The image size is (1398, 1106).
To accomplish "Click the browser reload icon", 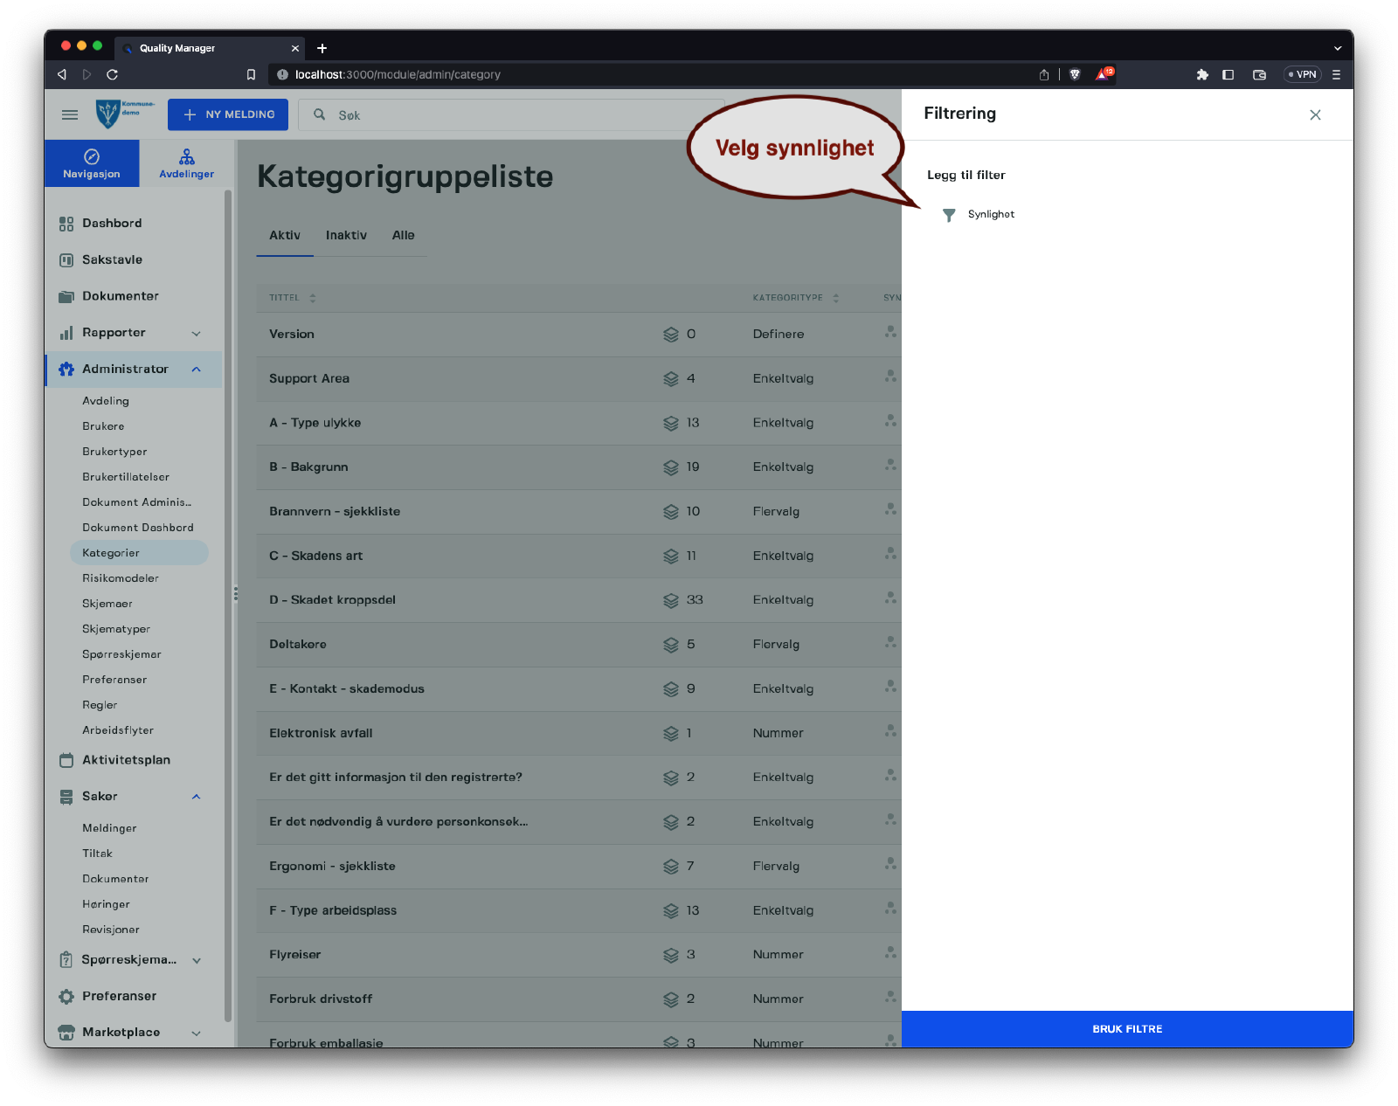I will (112, 75).
